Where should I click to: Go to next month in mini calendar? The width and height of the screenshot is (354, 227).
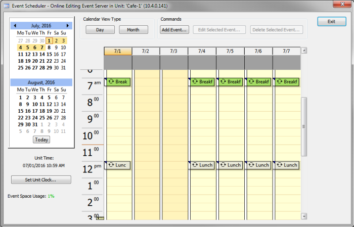(67, 25)
